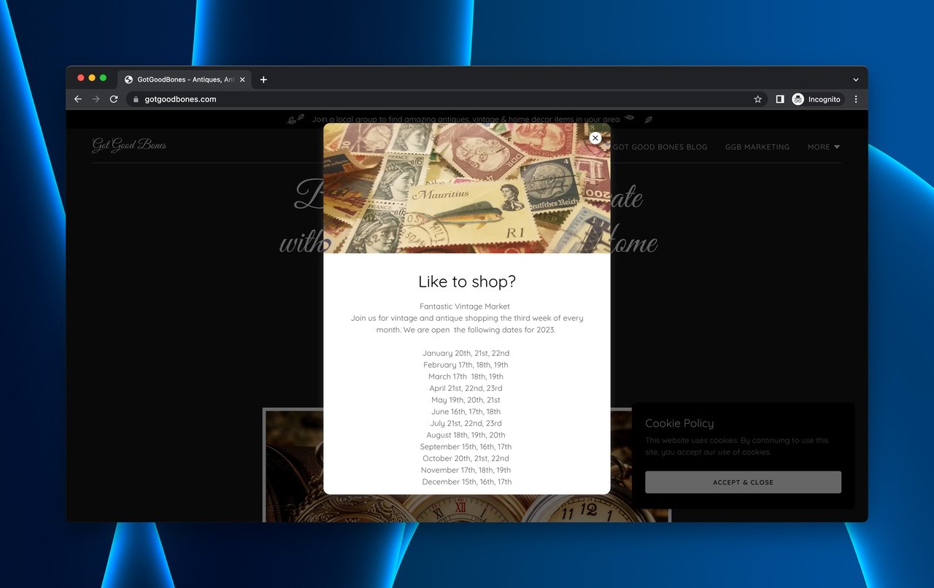Click the Cookie Policy heading
The height and width of the screenshot is (588, 934).
679,423
